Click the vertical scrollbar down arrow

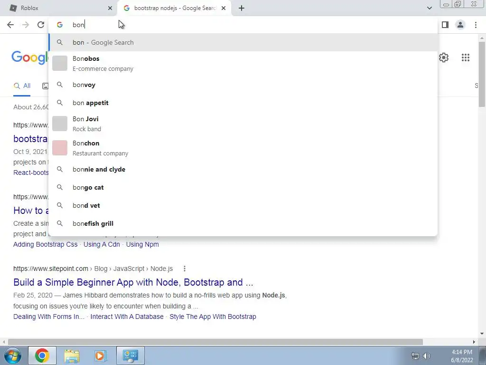pos(482,334)
